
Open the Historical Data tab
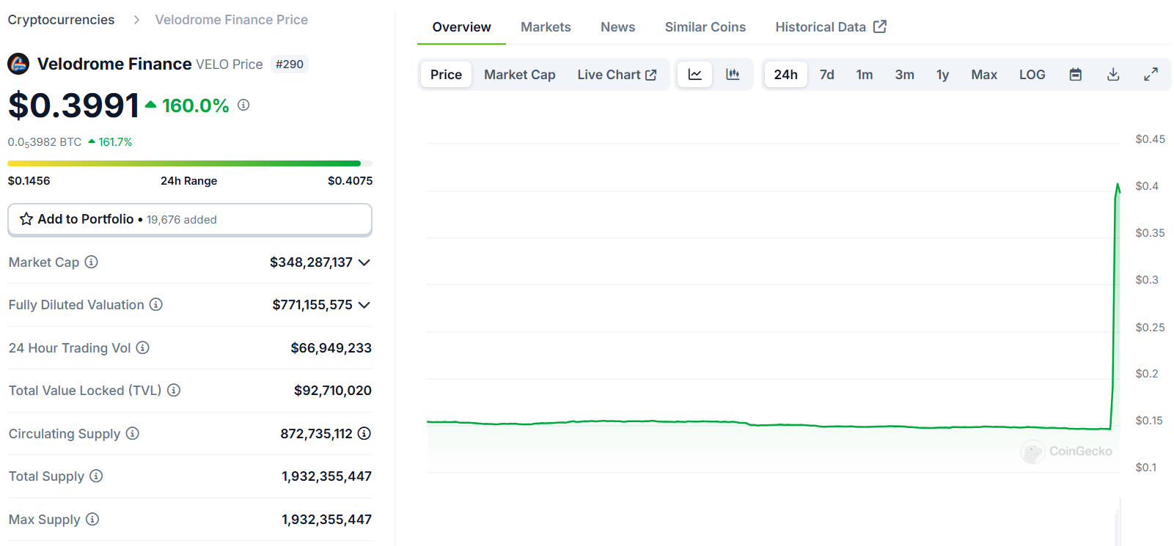click(x=831, y=27)
